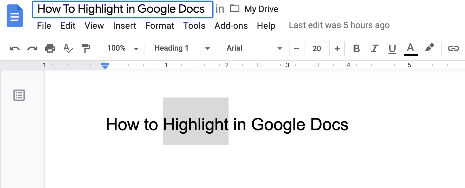Select the Paint format roller icon
This screenshot has width=465, height=188.
[86, 48]
